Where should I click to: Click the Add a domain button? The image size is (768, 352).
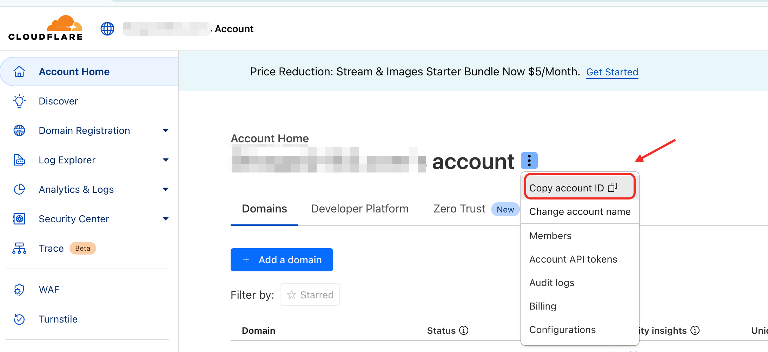tap(282, 260)
